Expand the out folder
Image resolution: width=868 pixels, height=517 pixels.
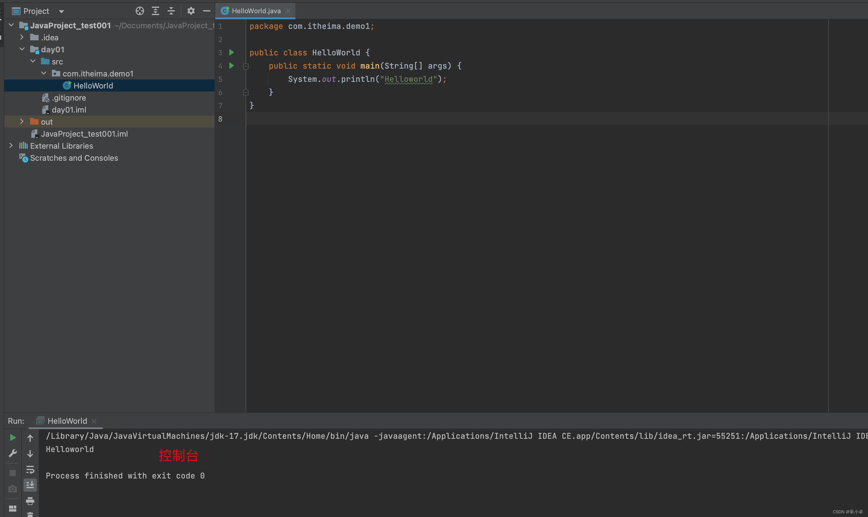22,122
